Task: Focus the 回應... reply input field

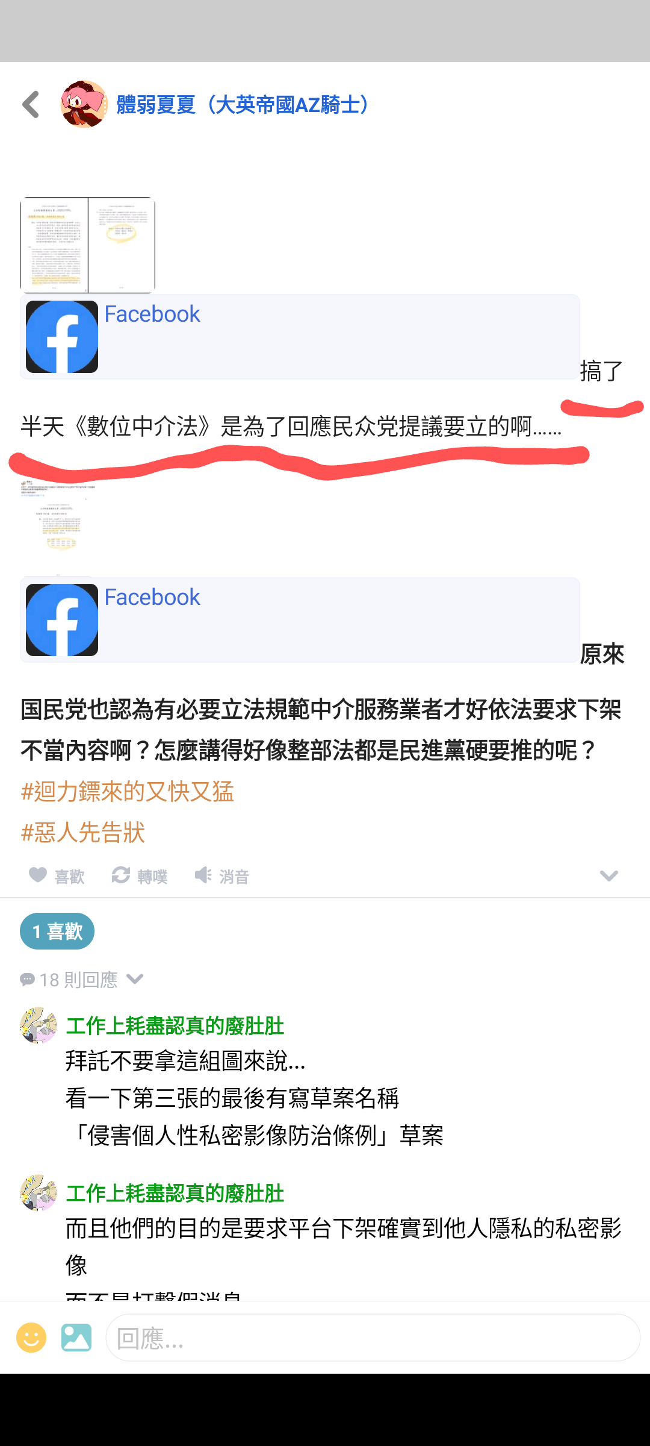Action: point(373,1338)
